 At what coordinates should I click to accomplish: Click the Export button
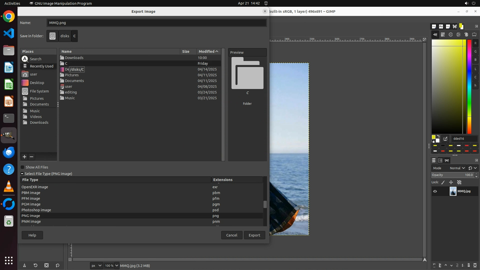(254, 235)
